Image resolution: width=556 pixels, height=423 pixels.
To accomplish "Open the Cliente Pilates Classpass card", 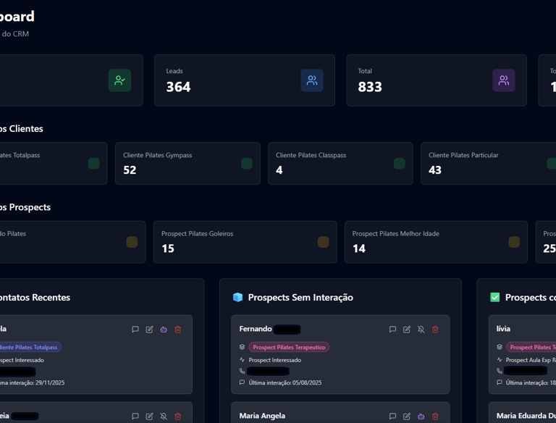I will 340,164.
